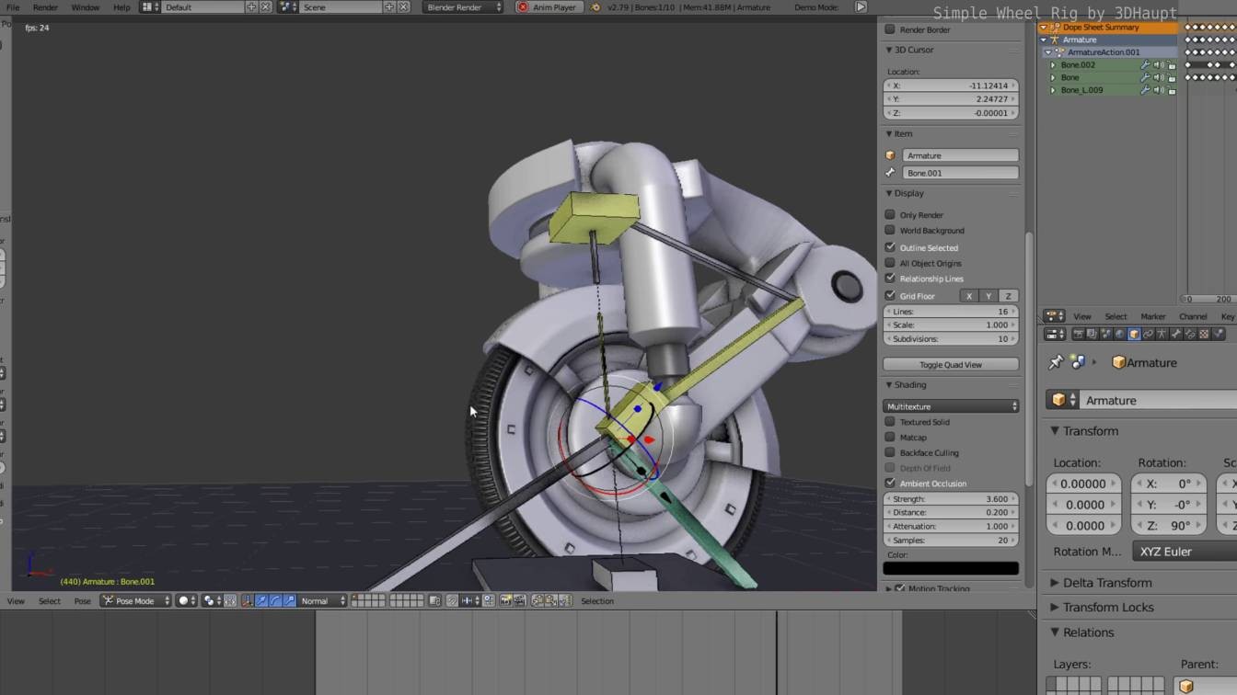The image size is (1237, 695).
Task: Open the Marker menu in the Dope Sheet
Action: 1153,316
